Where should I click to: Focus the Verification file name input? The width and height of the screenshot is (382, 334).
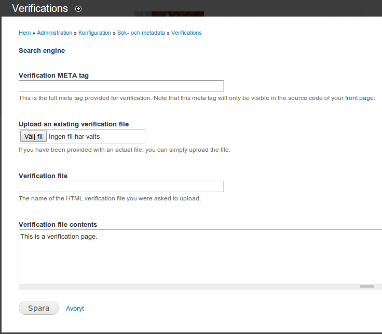121,186
